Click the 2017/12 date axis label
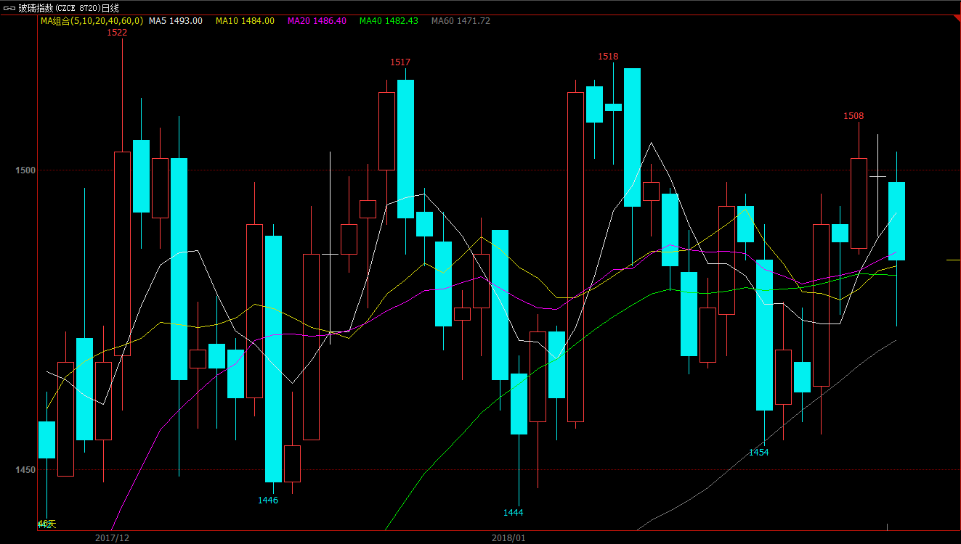Image resolution: width=961 pixels, height=544 pixels. point(113,537)
